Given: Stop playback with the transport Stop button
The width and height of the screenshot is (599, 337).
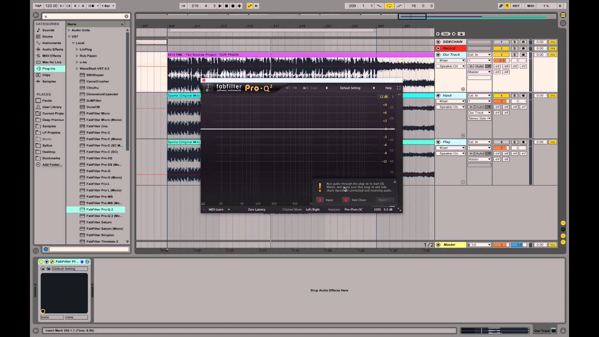Looking at the screenshot, I should pos(226,6).
